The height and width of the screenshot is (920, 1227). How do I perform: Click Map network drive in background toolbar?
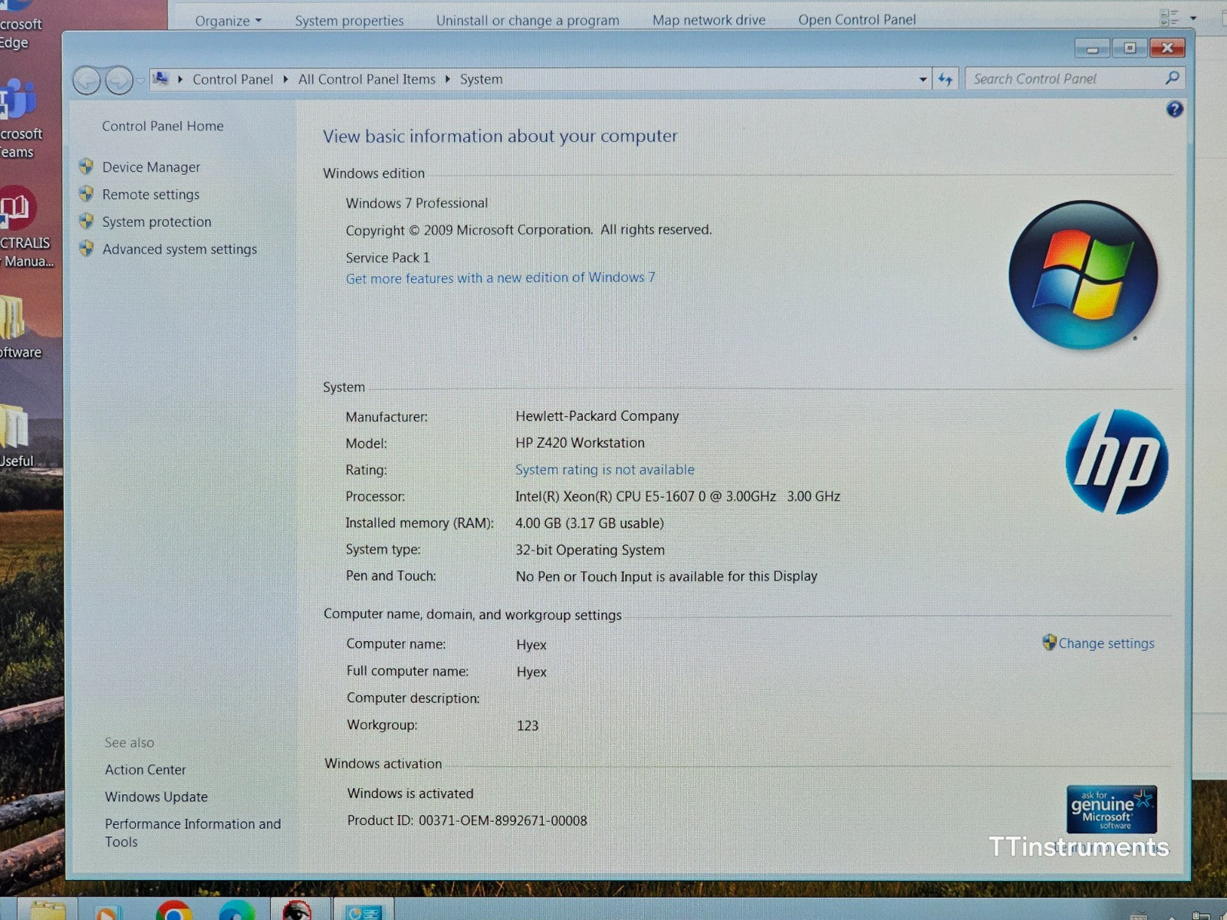point(709,20)
